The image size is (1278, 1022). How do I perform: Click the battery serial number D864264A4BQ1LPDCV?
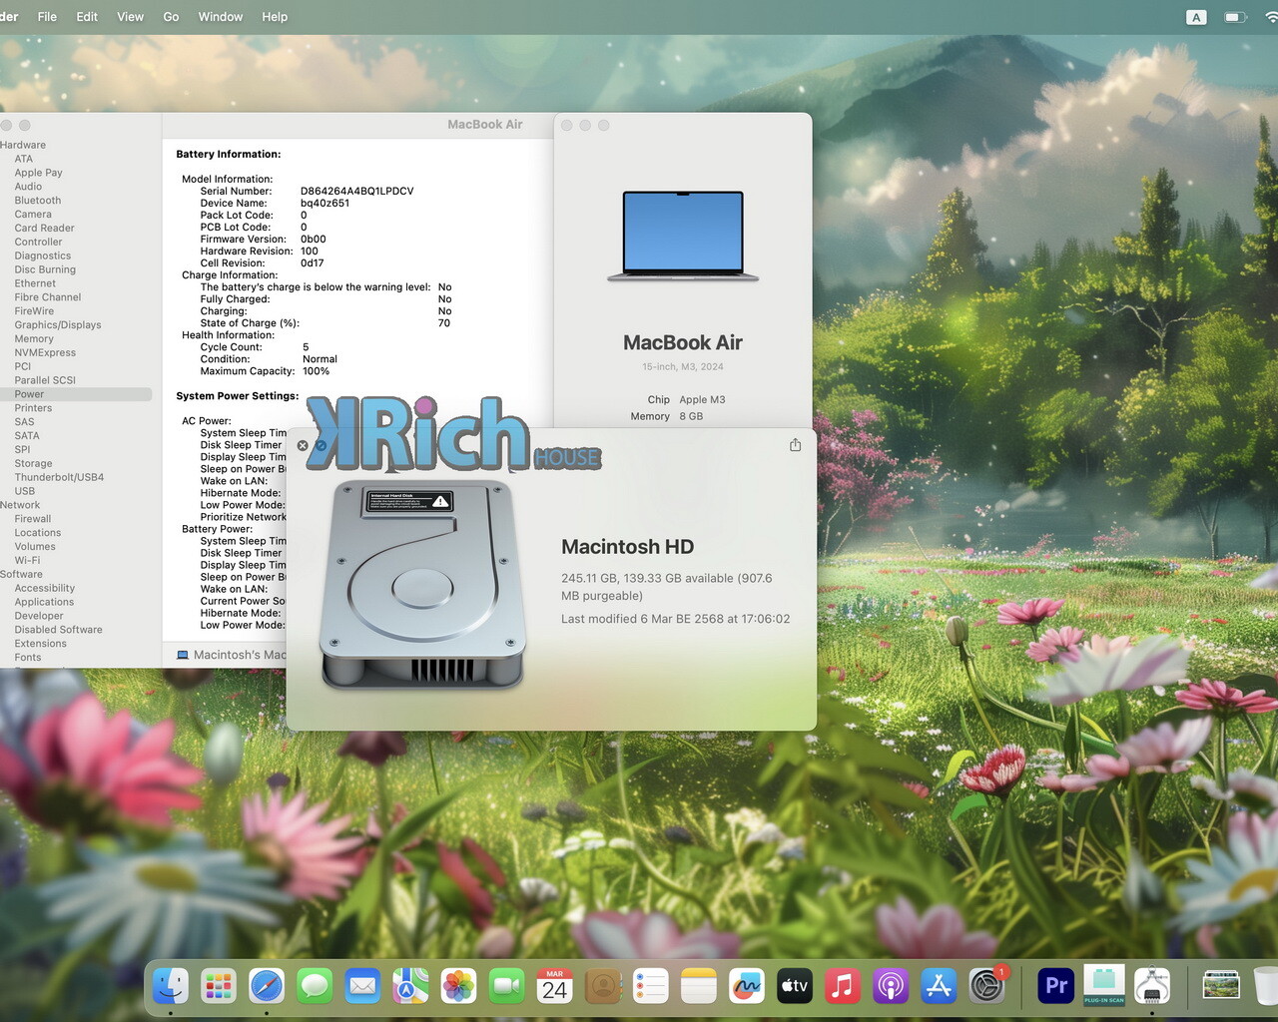[x=356, y=191]
